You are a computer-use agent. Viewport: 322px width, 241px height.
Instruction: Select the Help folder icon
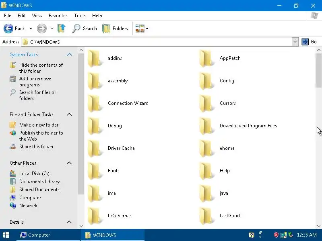coord(206,171)
